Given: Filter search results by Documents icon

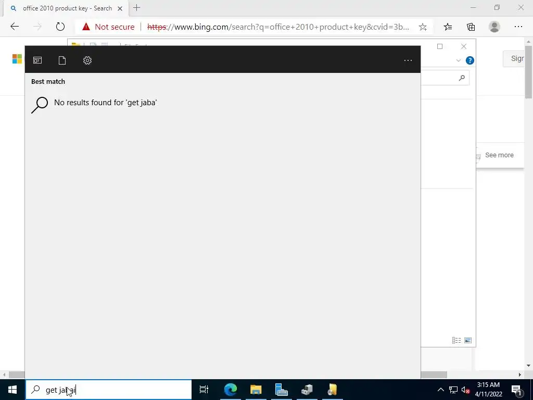Looking at the screenshot, I should 62,60.
